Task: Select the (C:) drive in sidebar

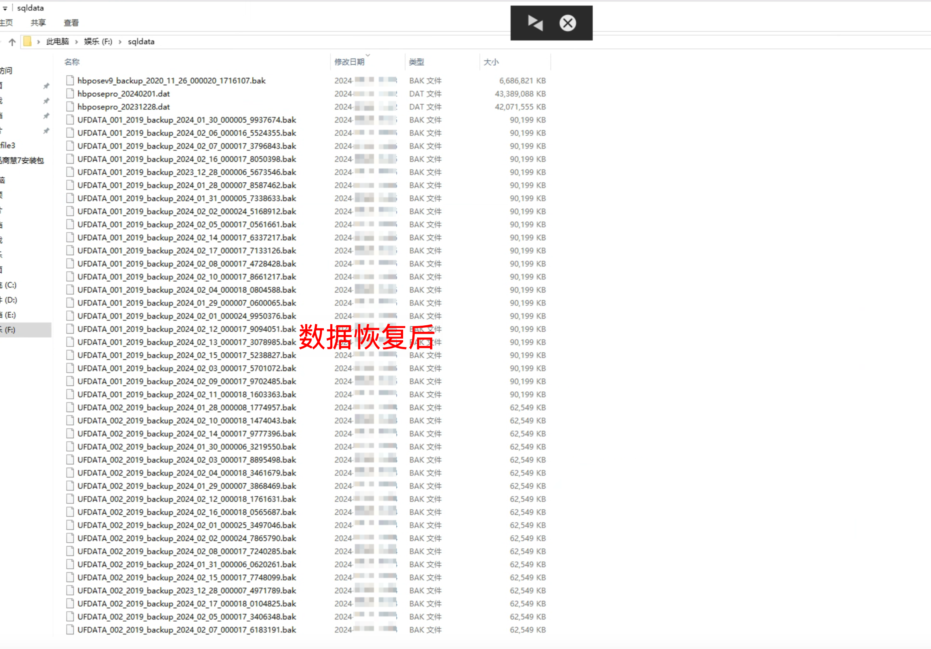Action: pyautogui.click(x=10, y=285)
